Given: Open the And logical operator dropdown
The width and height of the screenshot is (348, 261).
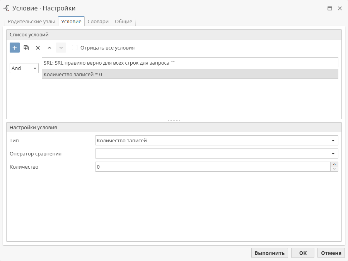Looking at the screenshot, I should click(x=24, y=68).
